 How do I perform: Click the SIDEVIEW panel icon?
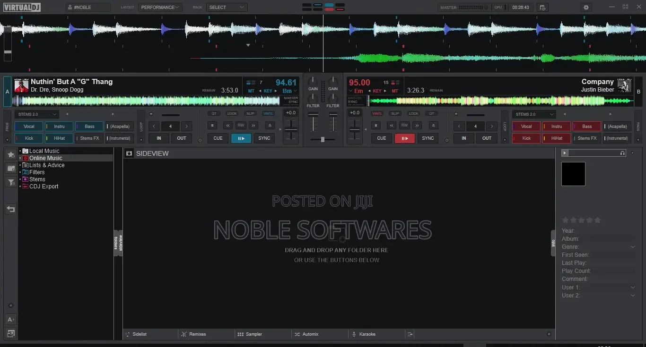(x=129, y=153)
